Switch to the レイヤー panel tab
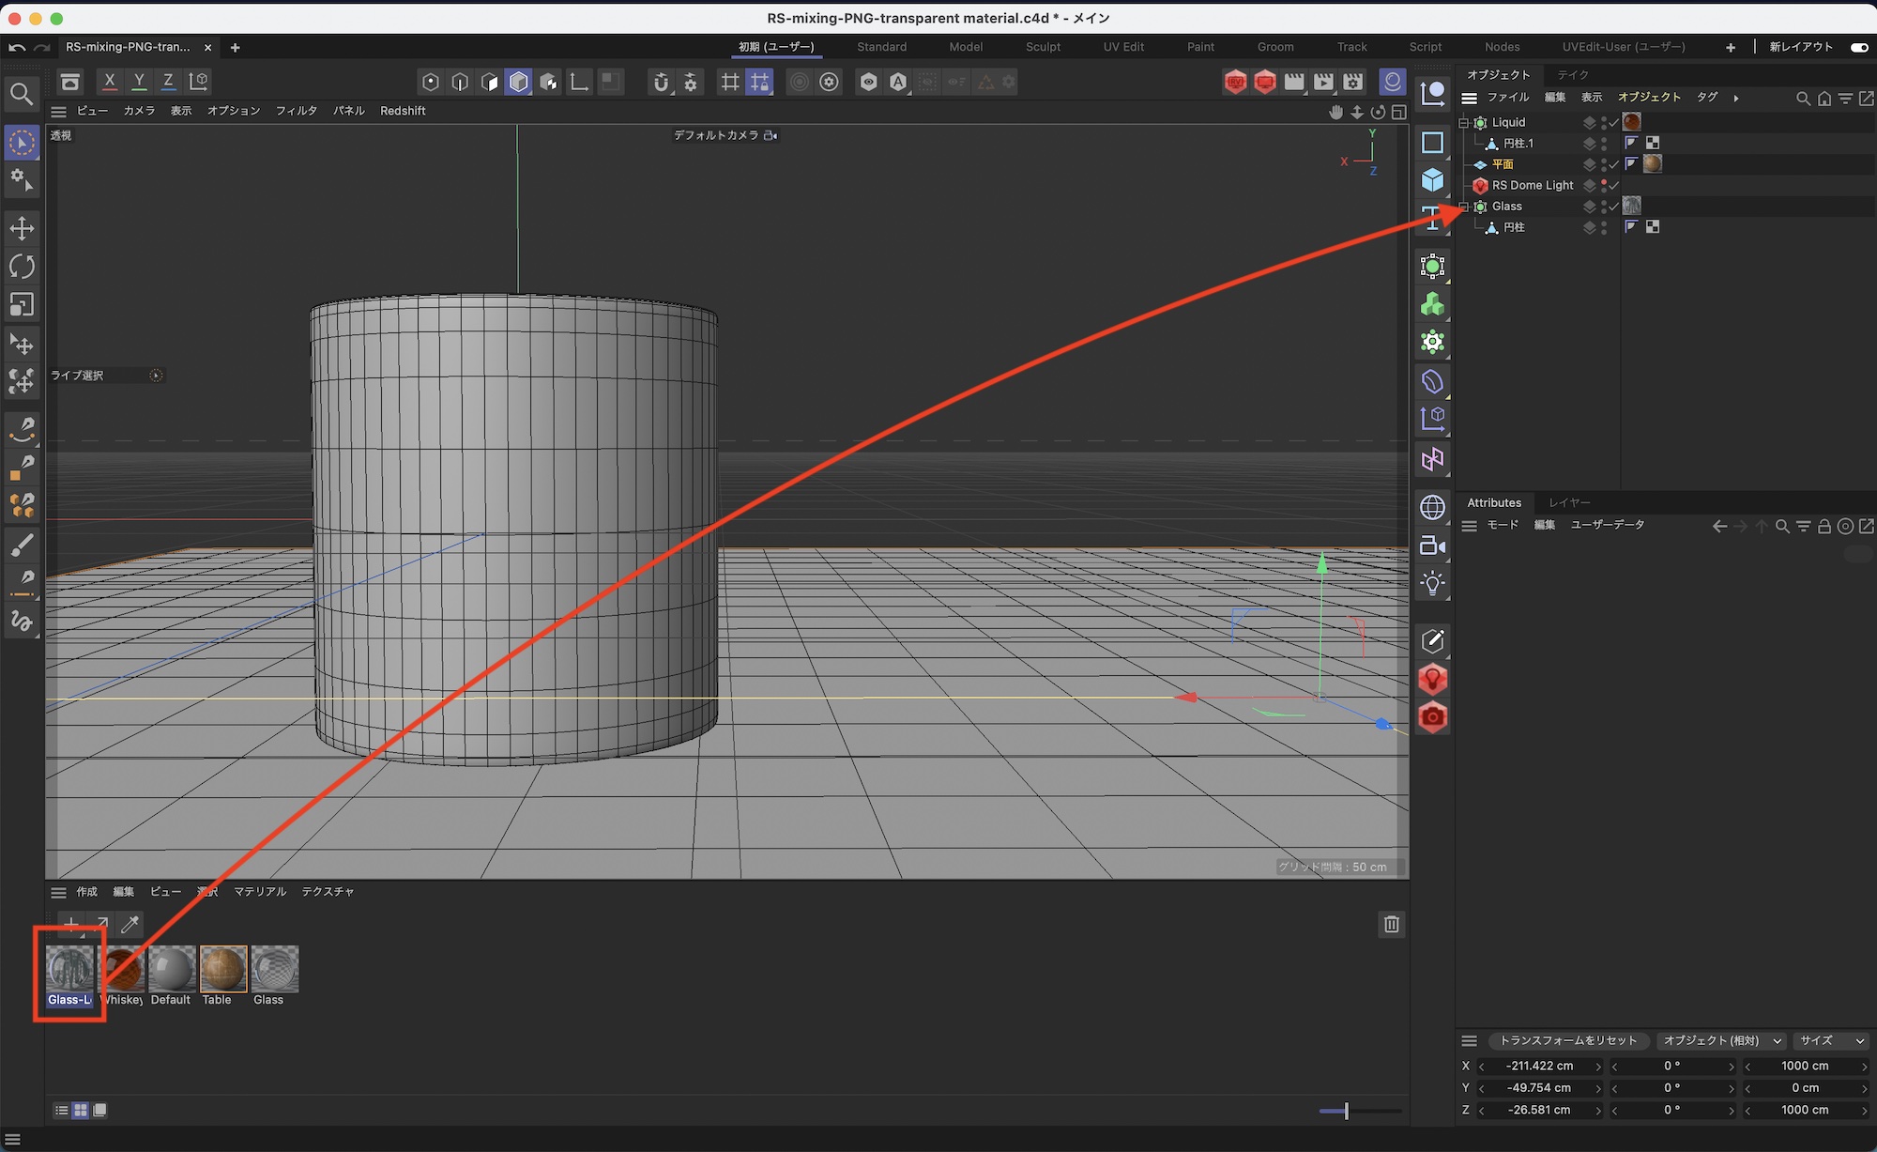This screenshot has width=1877, height=1152. click(1569, 502)
